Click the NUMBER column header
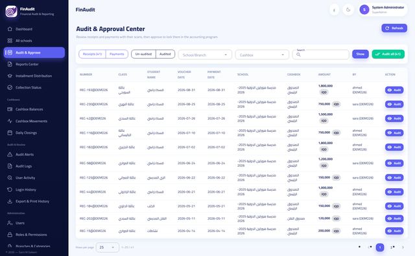Viewport: 415px width, 256px height. (x=86, y=74)
